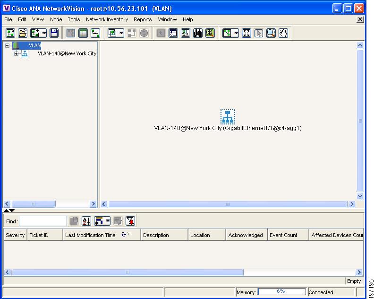Click the layout type toolbar icon
The height and width of the screenshot is (299, 374).
click(227, 33)
